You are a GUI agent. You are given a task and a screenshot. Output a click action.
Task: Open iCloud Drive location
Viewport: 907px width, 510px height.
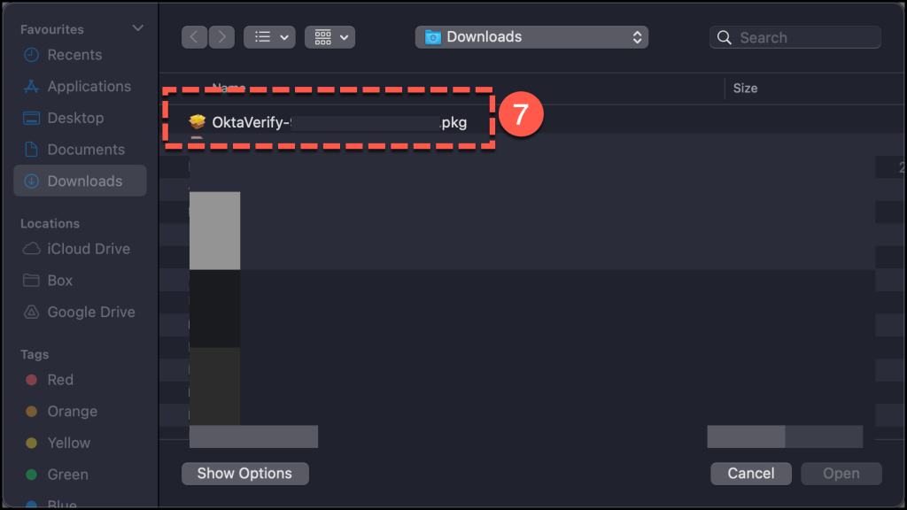pyautogui.click(x=89, y=249)
